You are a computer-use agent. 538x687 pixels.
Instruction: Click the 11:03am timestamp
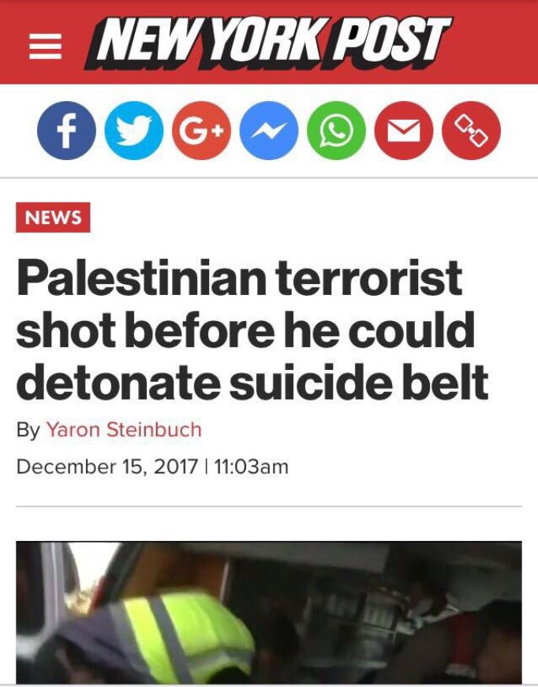tap(252, 467)
